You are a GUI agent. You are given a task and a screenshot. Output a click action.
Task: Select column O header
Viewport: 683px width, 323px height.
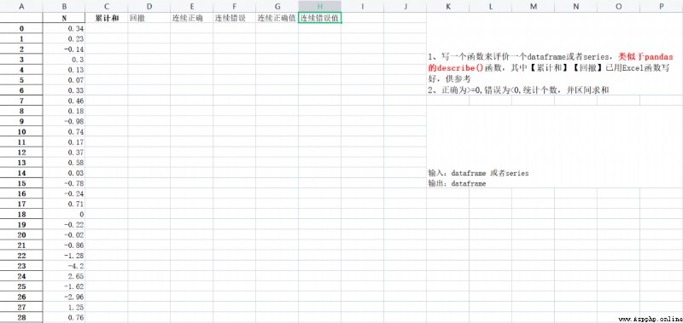(619, 6)
